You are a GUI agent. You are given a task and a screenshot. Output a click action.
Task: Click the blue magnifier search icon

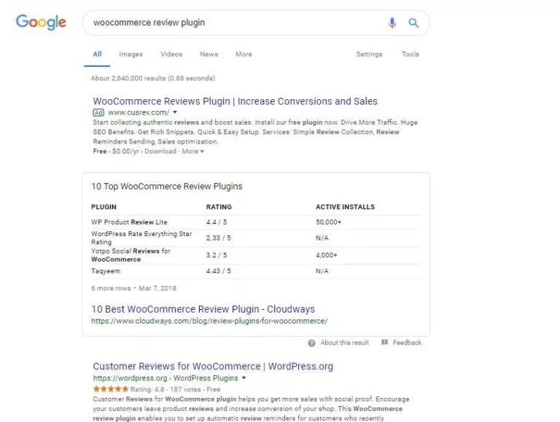pyautogui.click(x=413, y=23)
